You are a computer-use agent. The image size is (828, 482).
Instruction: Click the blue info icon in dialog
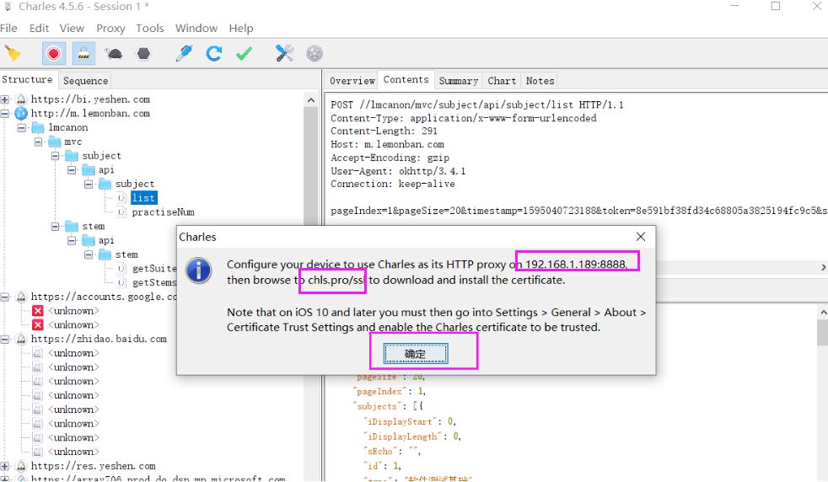coord(199,270)
